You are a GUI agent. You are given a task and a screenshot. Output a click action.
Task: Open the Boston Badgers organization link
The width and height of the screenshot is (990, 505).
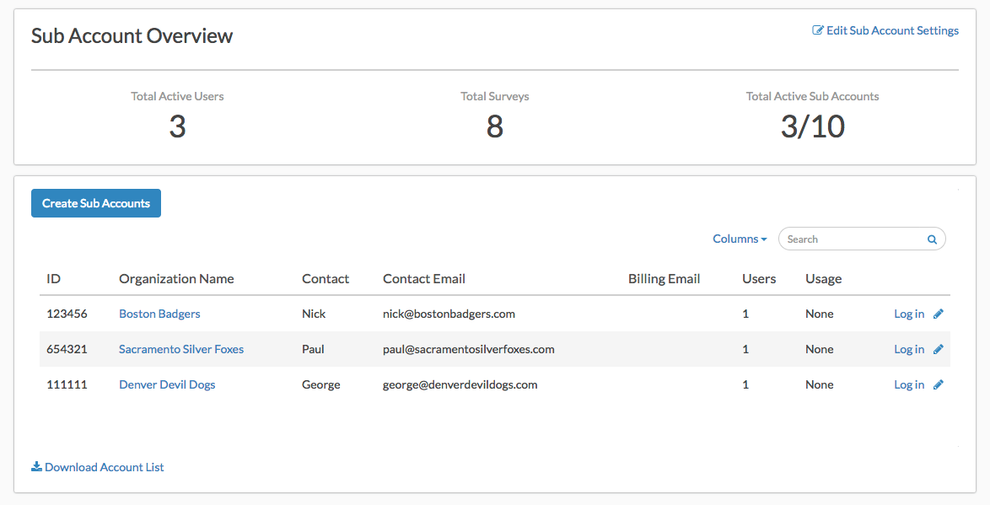coord(159,314)
